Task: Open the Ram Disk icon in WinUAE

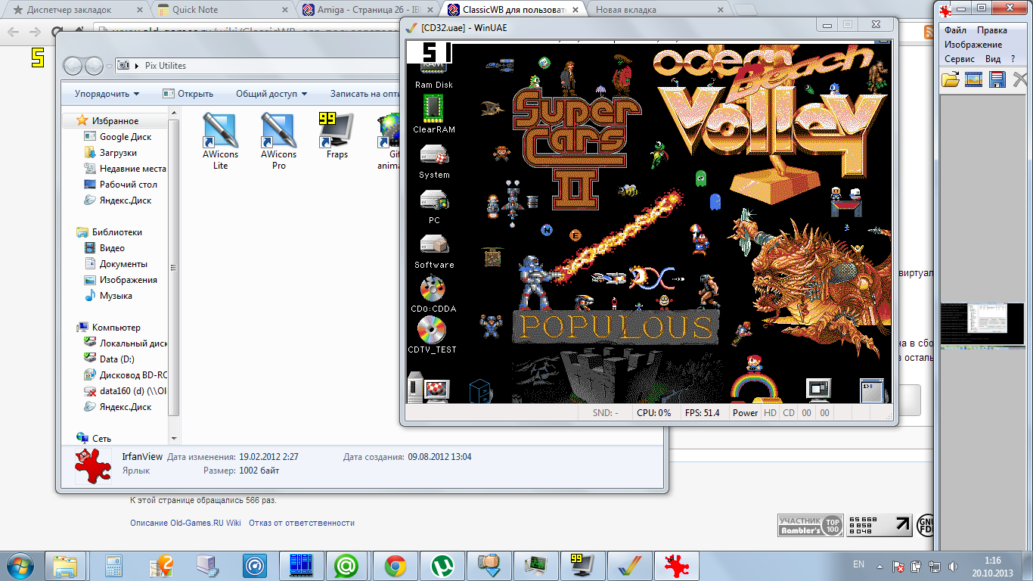Action: click(434, 72)
